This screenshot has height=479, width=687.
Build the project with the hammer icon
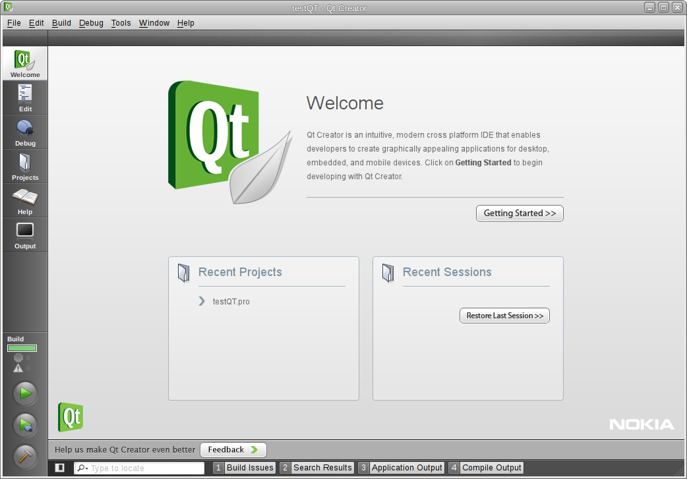pyautogui.click(x=25, y=457)
